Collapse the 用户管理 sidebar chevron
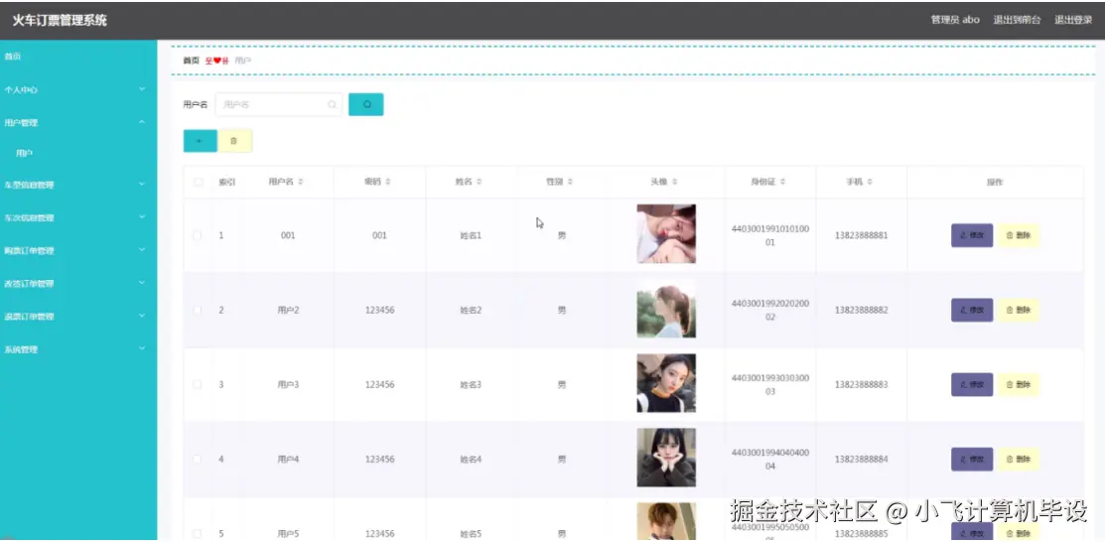1105x542 pixels. [142, 122]
